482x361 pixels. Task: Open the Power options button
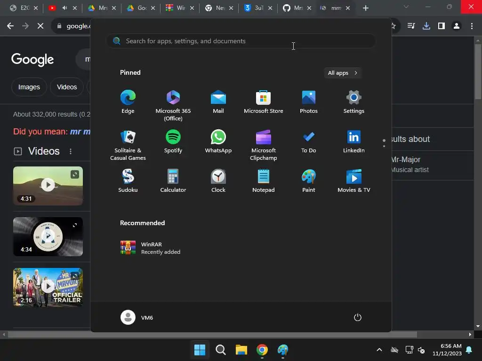coord(358,317)
